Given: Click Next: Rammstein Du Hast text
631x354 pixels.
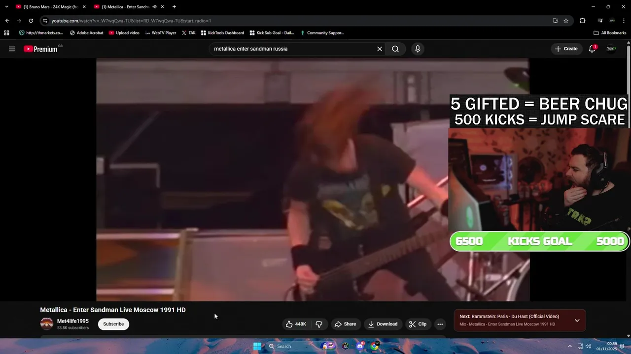Looking at the screenshot, I should 509,317.
